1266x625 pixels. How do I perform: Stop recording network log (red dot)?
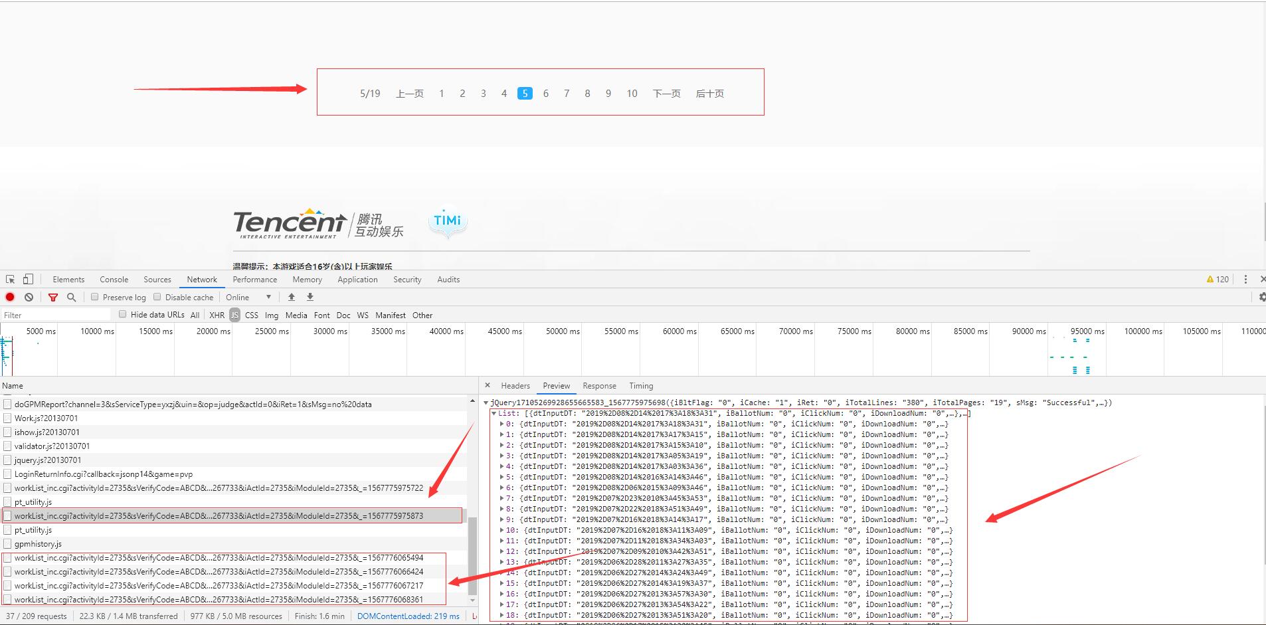pos(10,298)
